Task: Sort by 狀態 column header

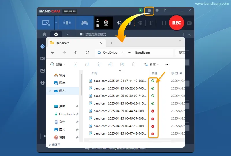Action: [154, 73]
